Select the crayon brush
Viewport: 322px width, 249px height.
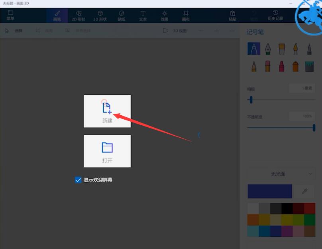(x=281, y=66)
